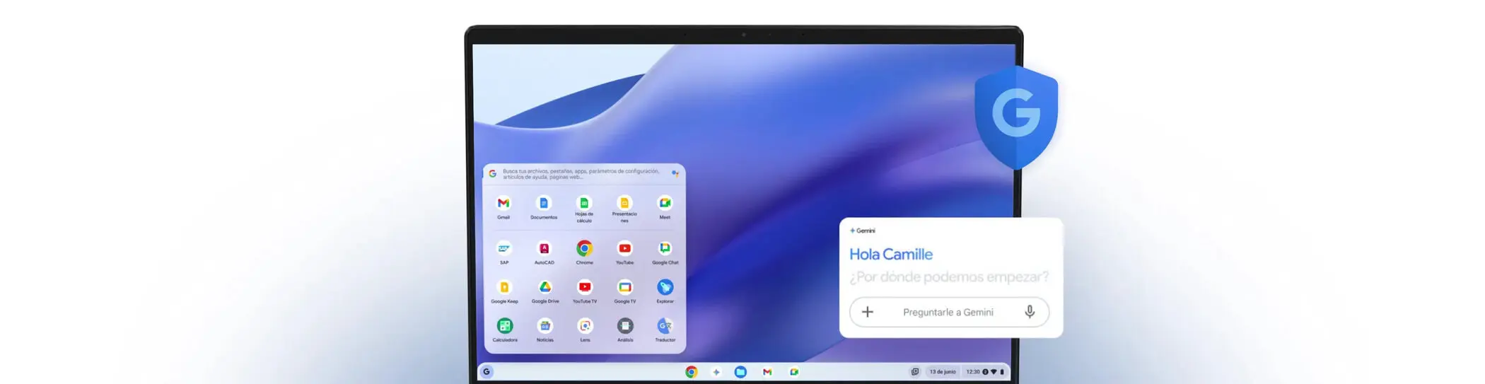Click the blue Google security shield
The width and height of the screenshot is (1485, 384).
pyautogui.click(x=1016, y=117)
